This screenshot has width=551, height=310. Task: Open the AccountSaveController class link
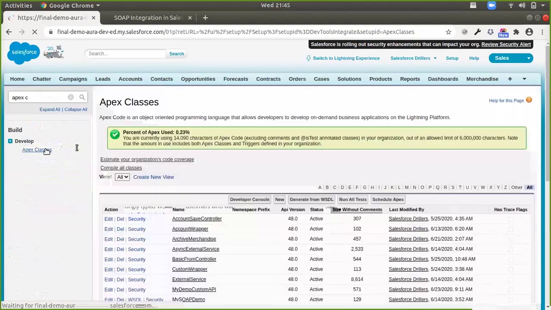pos(197,219)
